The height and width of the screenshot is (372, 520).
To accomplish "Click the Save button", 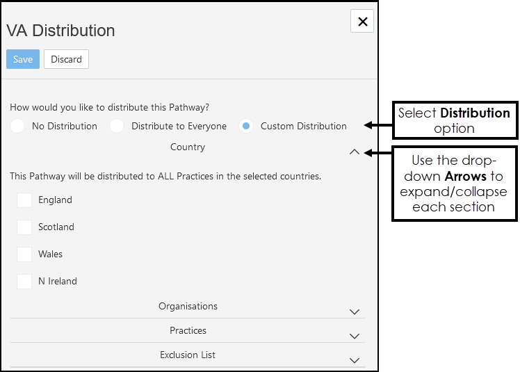I will (x=23, y=59).
